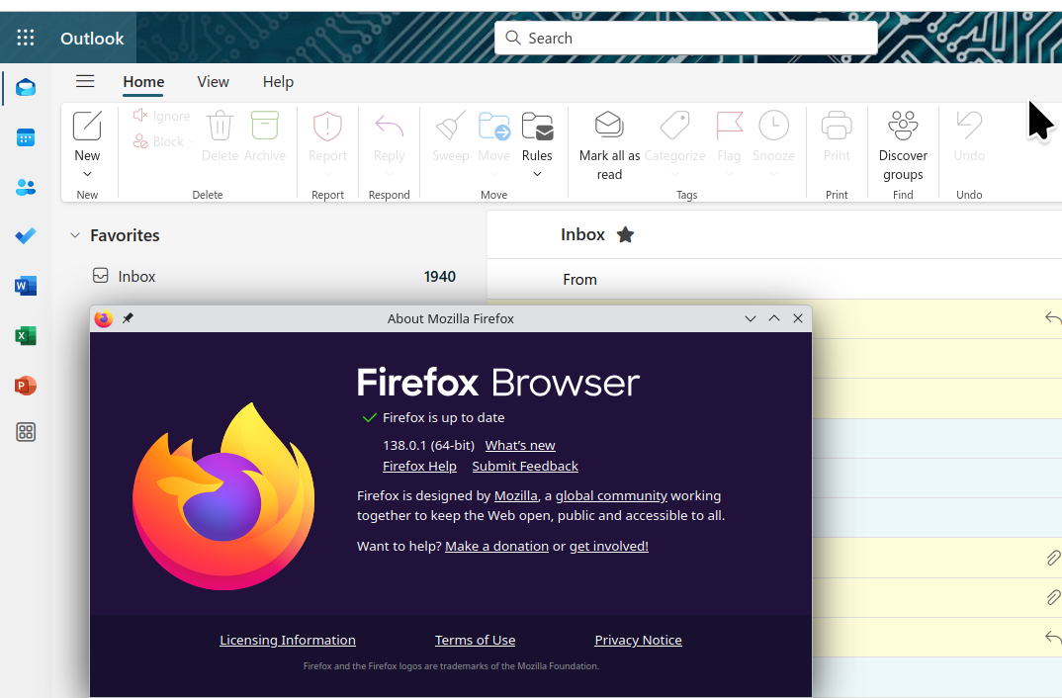1062x698 pixels.
Task: Open Licensing Information link
Action: (x=287, y=640)
